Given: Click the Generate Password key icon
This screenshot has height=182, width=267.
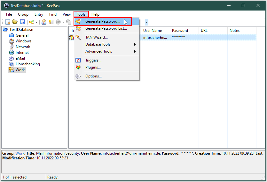Looking at the screenshot, I should 78,21.
